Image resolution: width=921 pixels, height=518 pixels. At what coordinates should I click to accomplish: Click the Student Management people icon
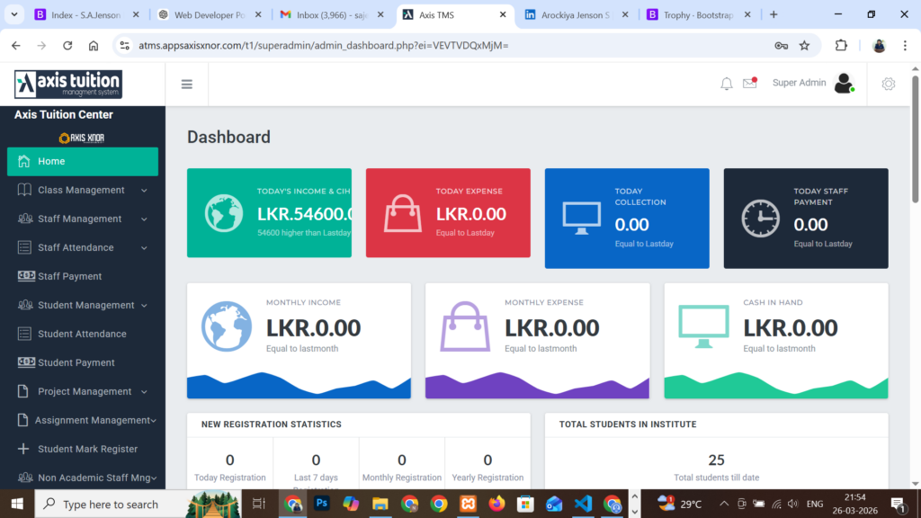pyautogui.click(x=25, y=305)
